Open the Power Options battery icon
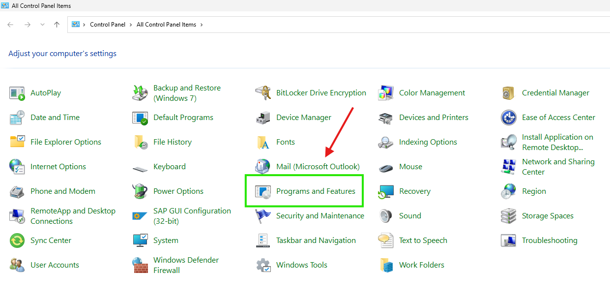This screenshot has height=302, width=610. 140,191
